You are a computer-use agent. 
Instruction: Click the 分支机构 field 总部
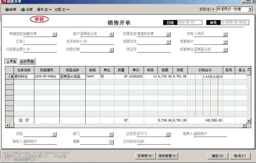point(154,141)
